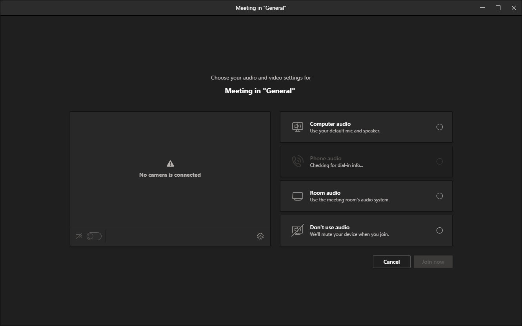Click the Don't use audio crossed-out icon
The image size is (522, 326).
coord(297,230)
